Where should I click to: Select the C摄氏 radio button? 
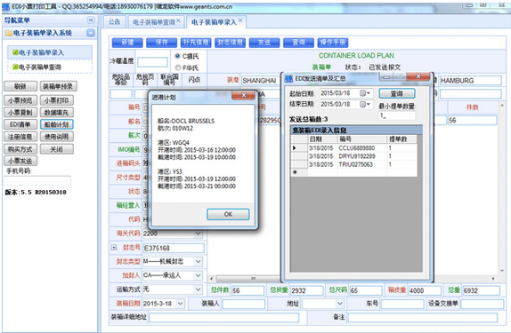[x=178, y=56]
